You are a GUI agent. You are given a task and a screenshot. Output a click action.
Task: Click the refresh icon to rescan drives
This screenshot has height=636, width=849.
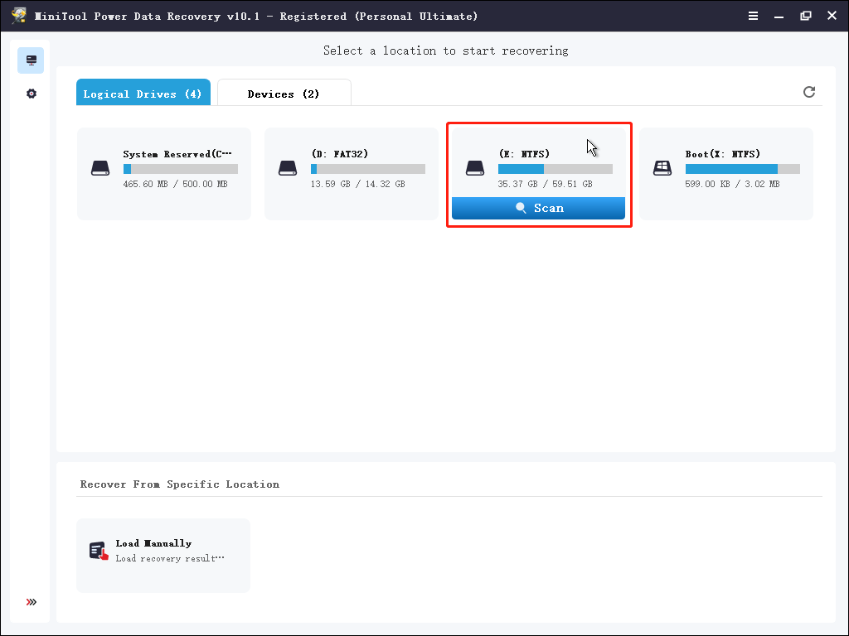coord(809,92)
